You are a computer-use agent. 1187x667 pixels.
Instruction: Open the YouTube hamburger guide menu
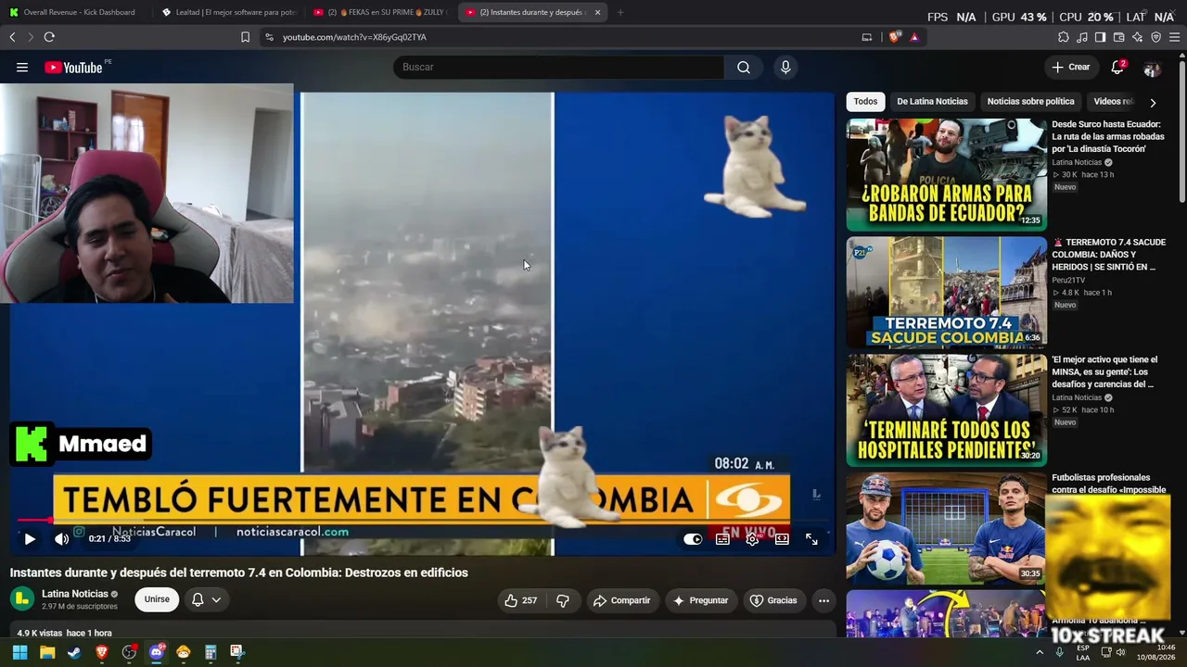(22, 67)
